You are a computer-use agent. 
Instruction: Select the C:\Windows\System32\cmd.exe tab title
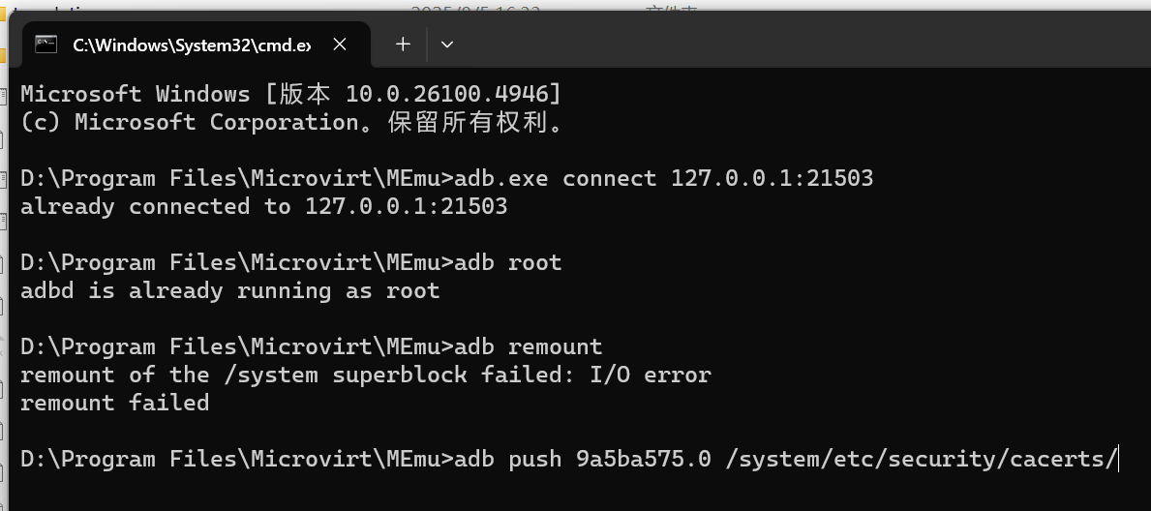tap(192, 45)
